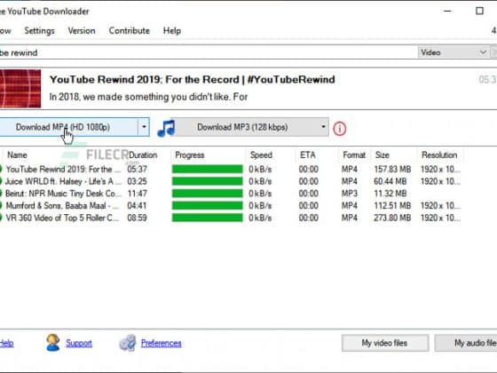Click the red info circle icon
The height and width of the screenshot is (373, 497).
coord(339,129)
